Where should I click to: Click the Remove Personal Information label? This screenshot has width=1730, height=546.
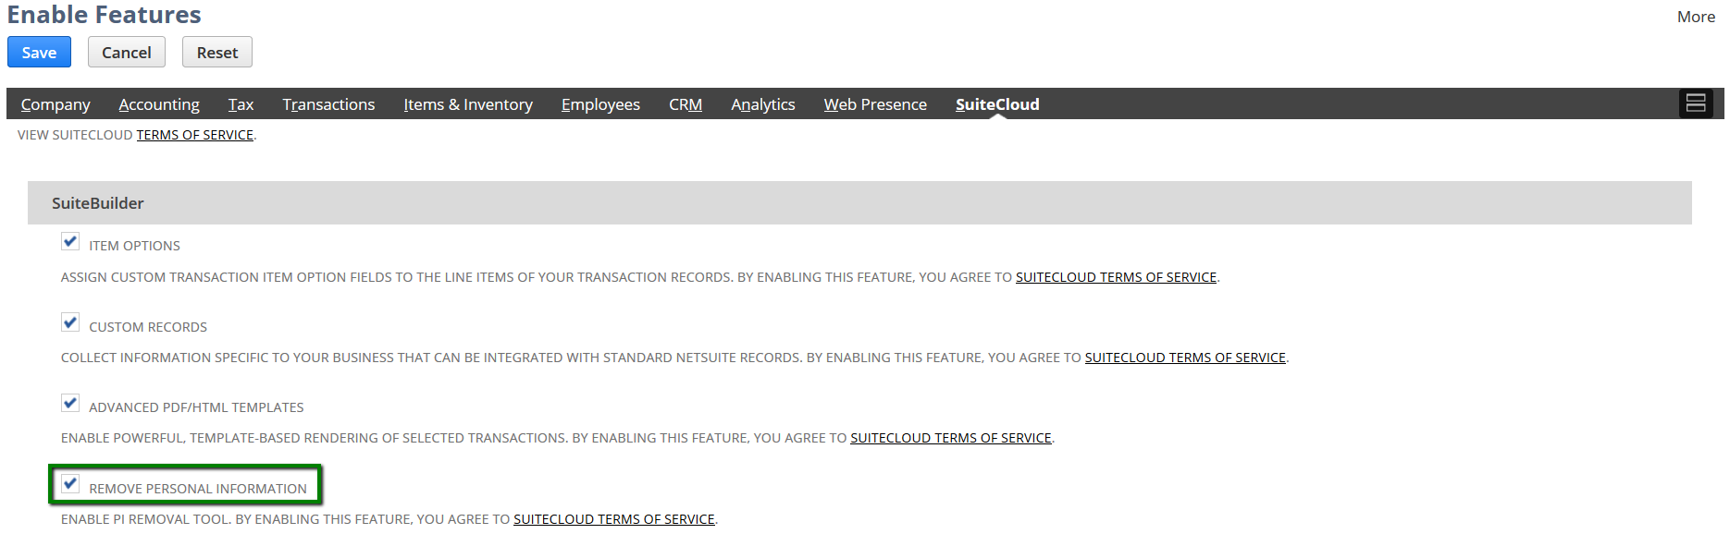[198, 489]
